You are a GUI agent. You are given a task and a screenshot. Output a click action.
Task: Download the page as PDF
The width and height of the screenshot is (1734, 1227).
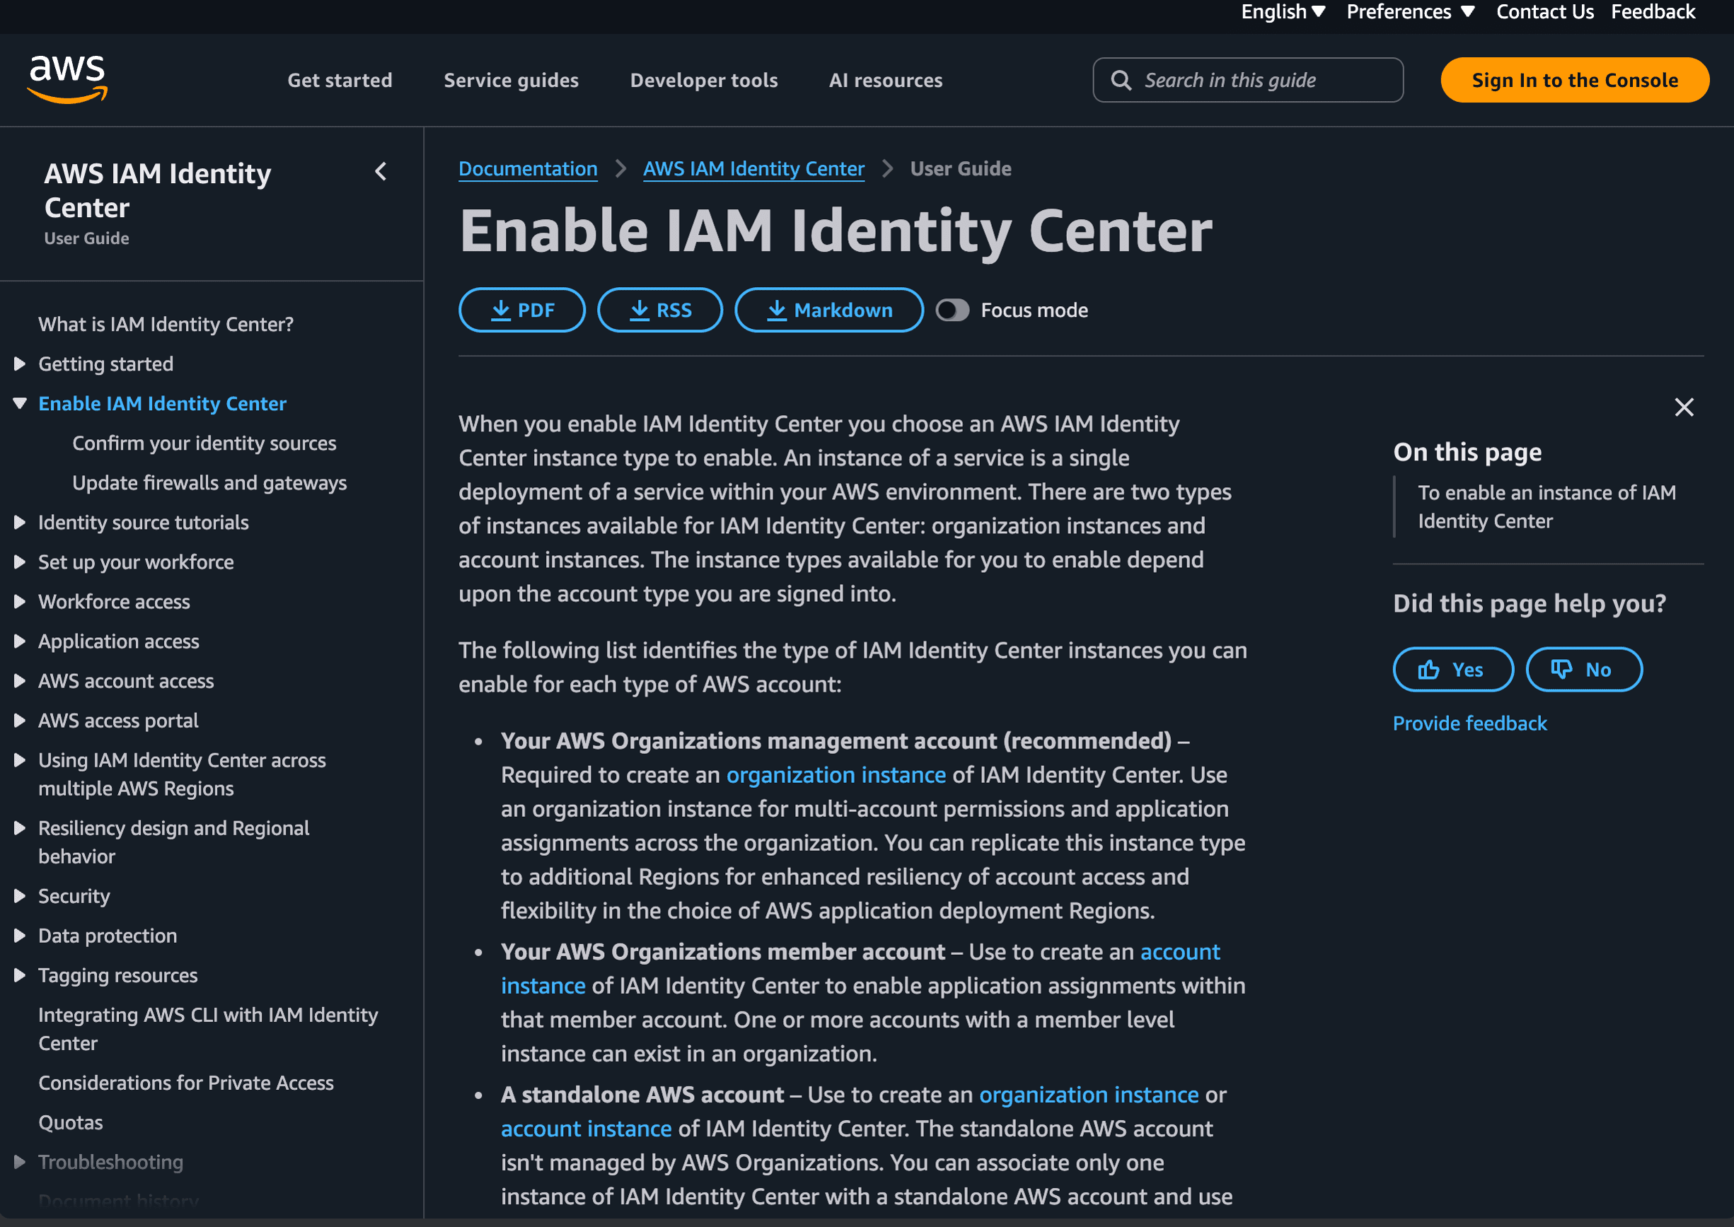coord(521,310)
